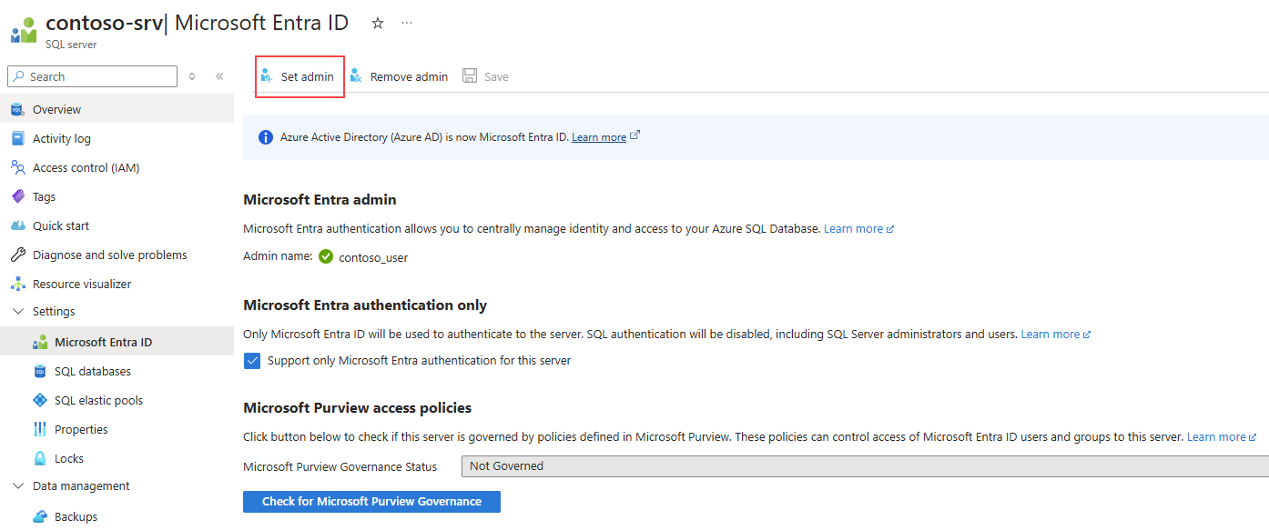The height and width of the screenshot is (530, 1269).
Task: Click the Activity log icon
Action: [16, 138]
